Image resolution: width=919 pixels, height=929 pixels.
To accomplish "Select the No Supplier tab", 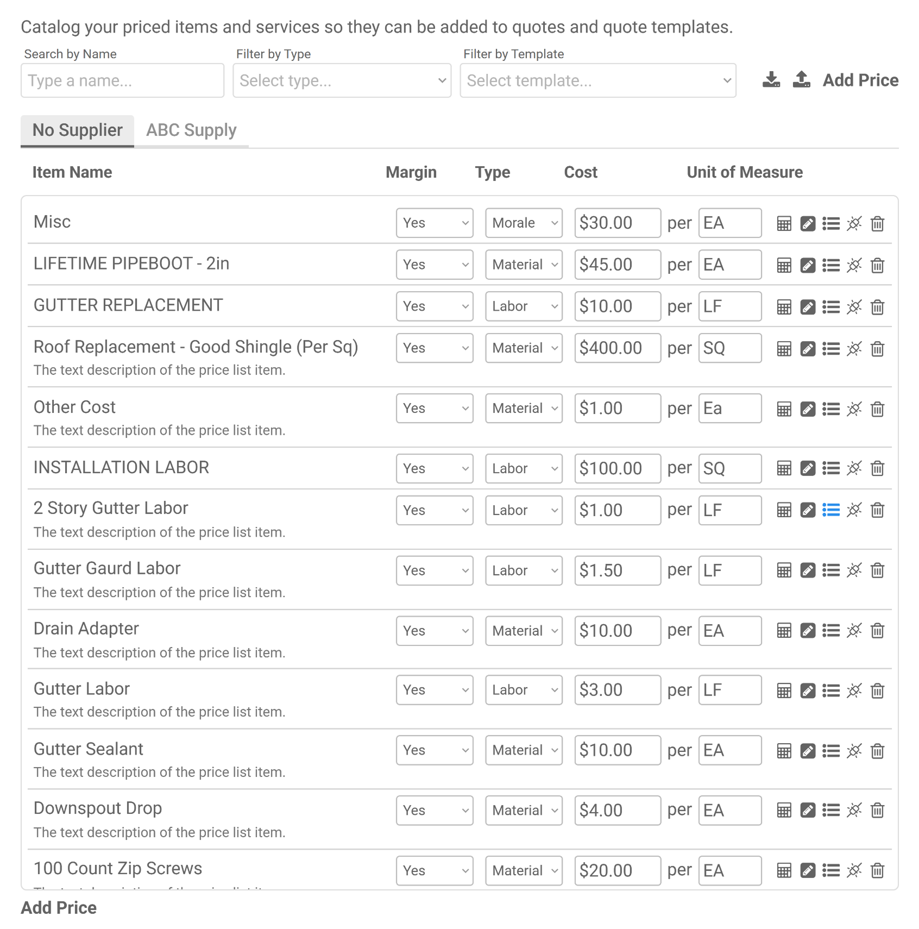I will pyautogui.click(x=77, y=130).
